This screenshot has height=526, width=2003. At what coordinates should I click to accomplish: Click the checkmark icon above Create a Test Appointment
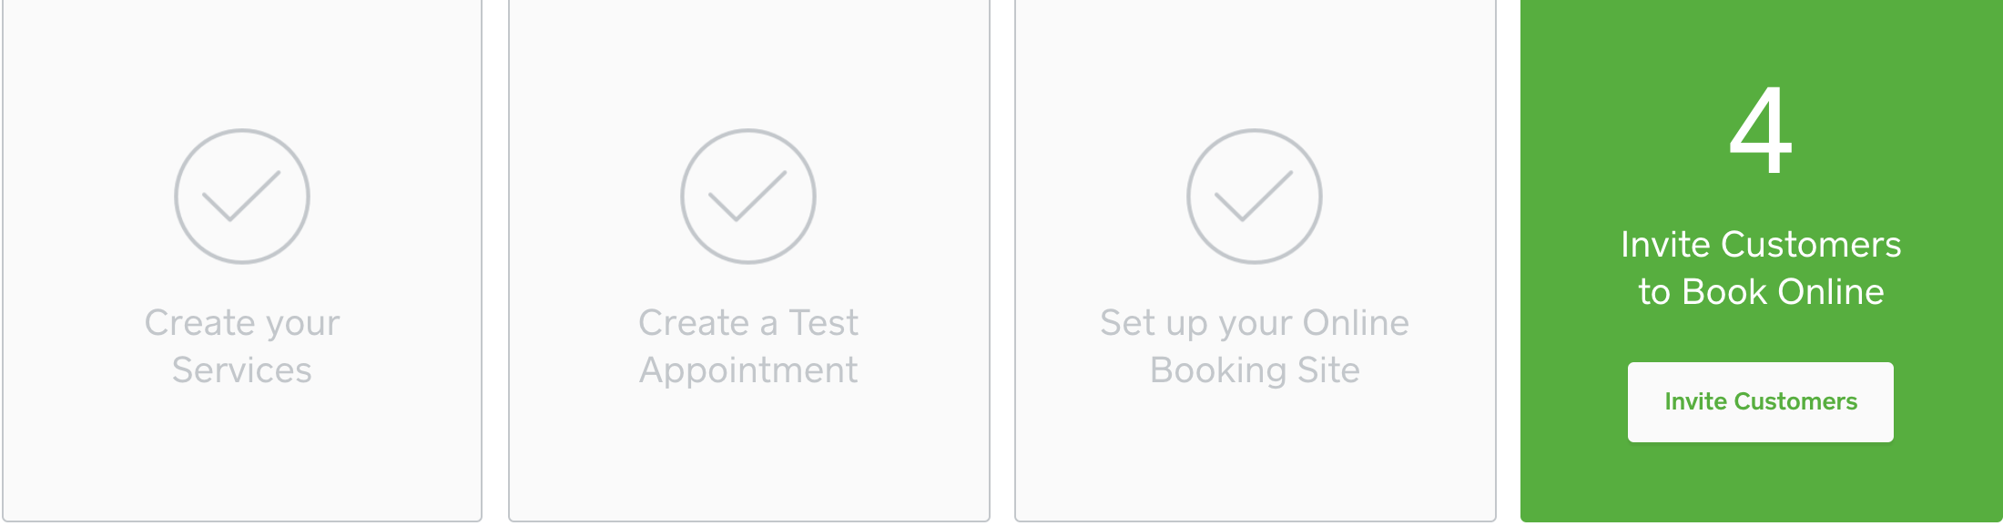[748, 197]
